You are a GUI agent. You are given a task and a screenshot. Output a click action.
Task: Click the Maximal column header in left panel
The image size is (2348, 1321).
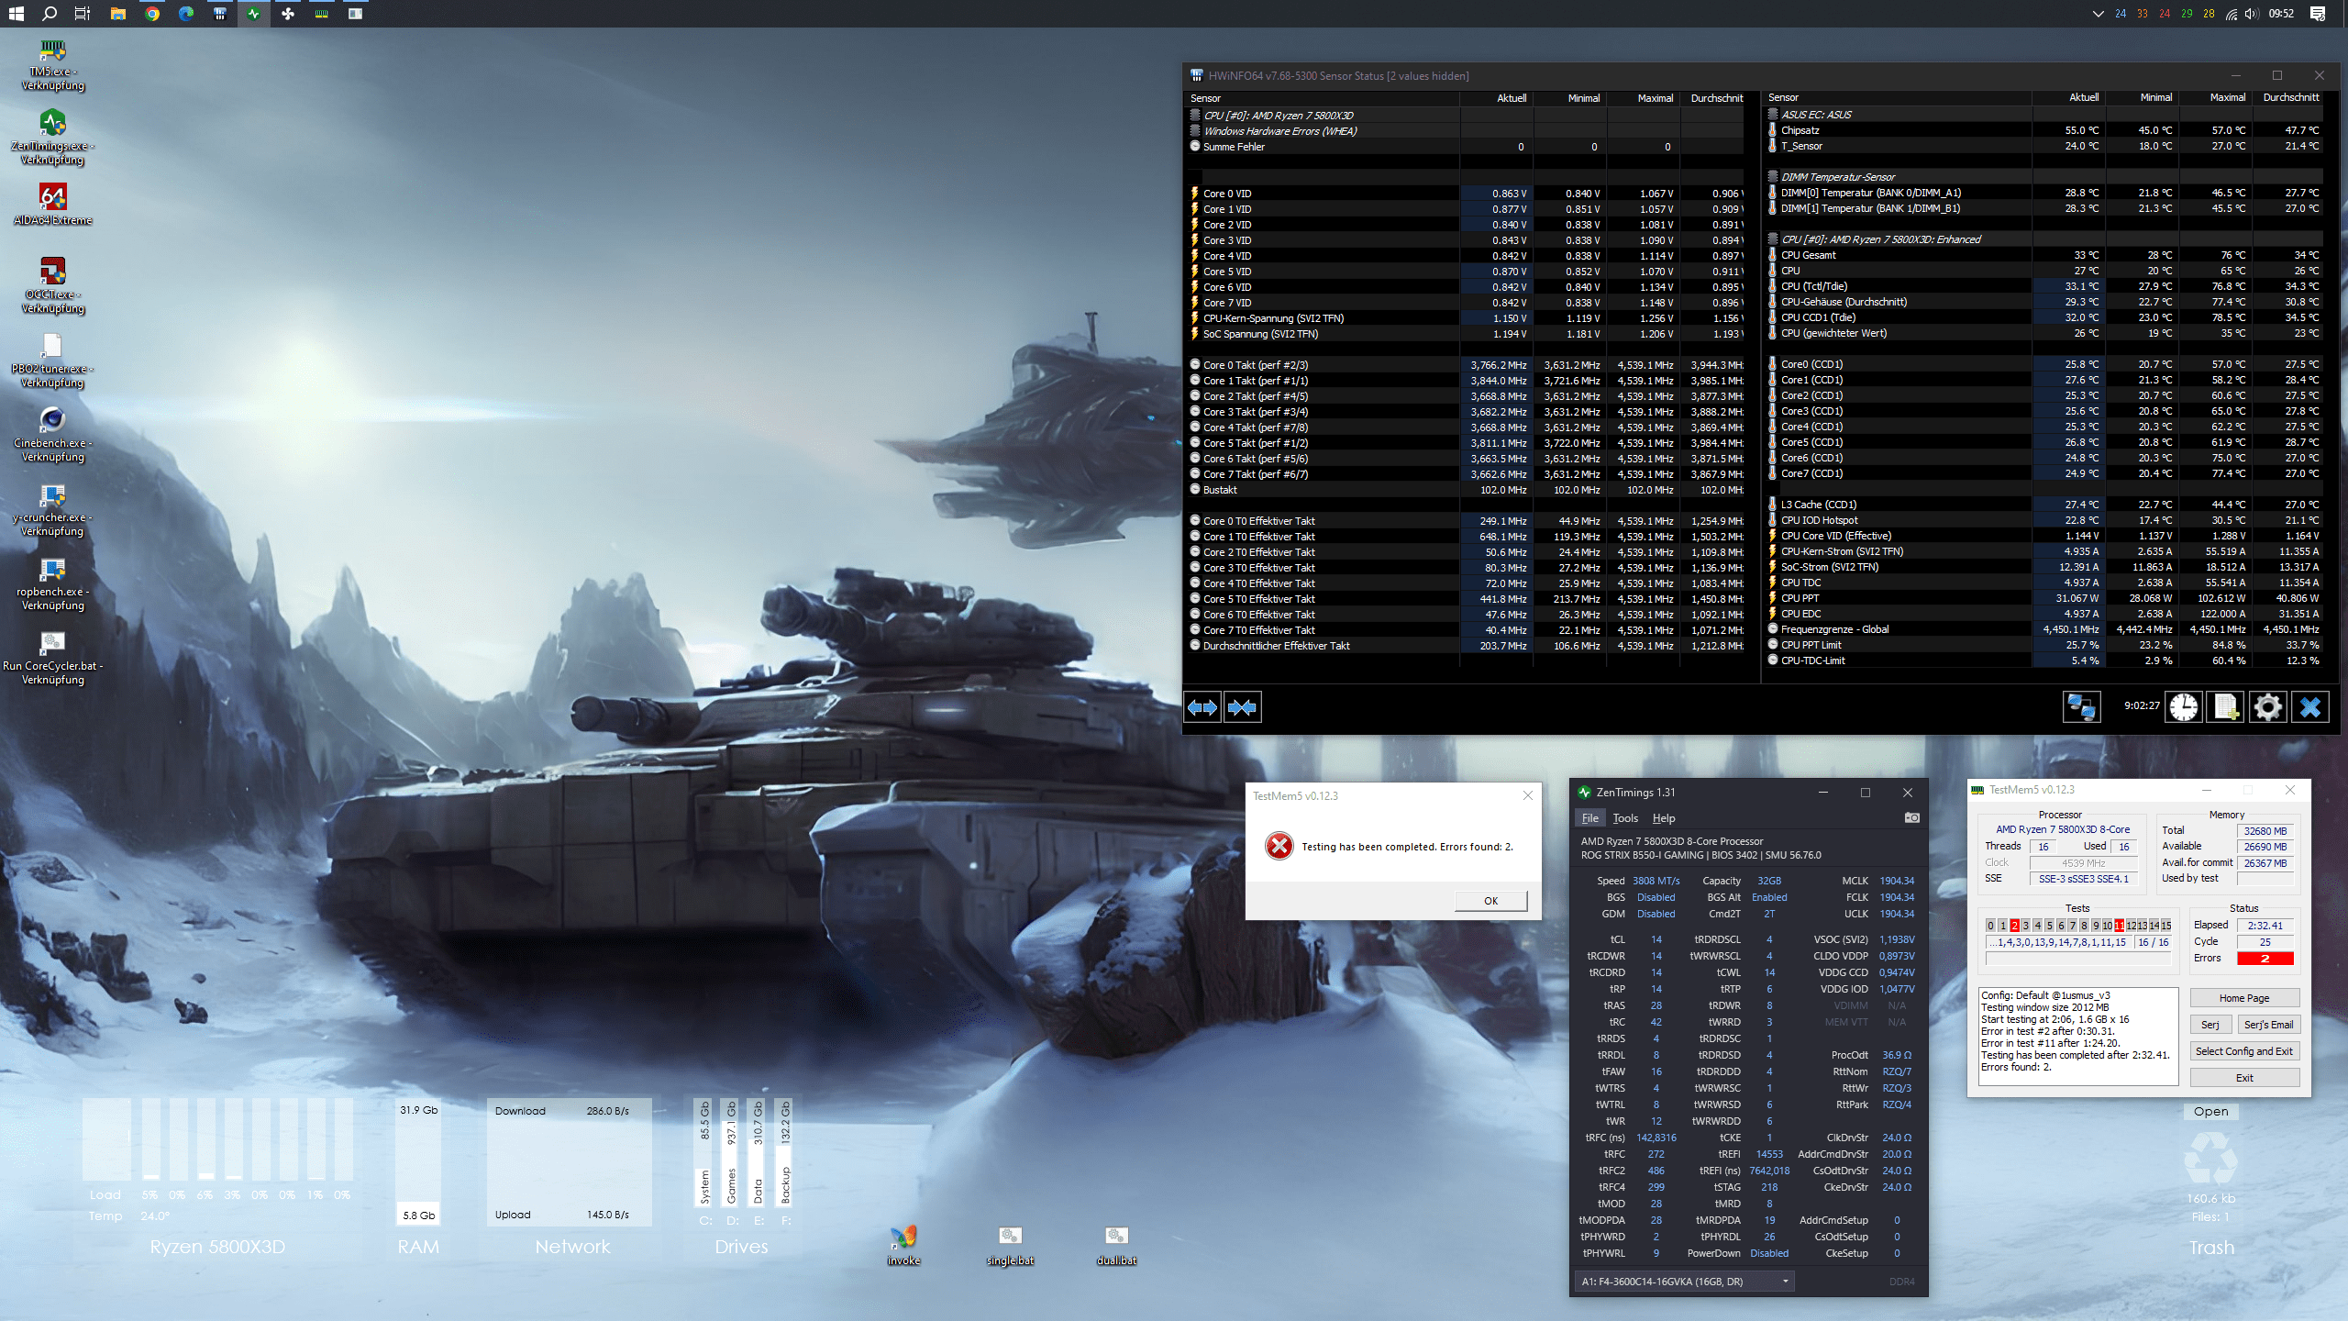pos(1656,98)
